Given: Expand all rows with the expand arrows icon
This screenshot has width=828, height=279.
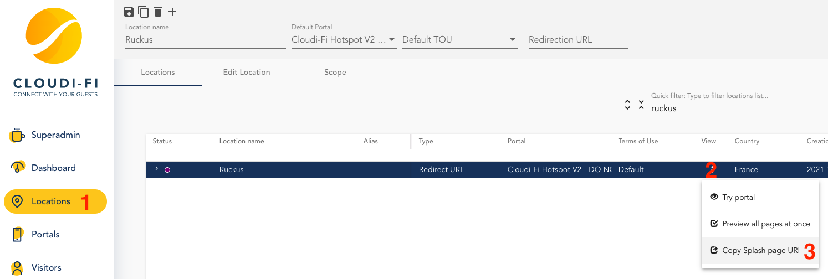Looking at the screenshot, I should point(627,105).
